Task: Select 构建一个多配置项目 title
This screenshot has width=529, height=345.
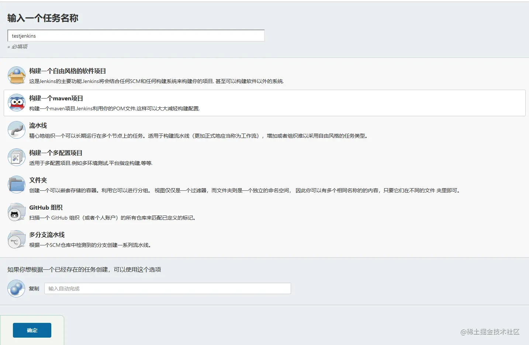Action: tap(56, 153)
